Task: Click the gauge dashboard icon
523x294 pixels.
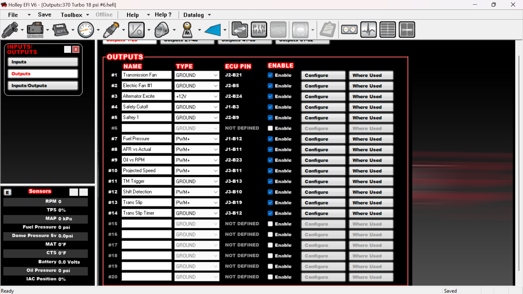Action: [x=349, y=29]
